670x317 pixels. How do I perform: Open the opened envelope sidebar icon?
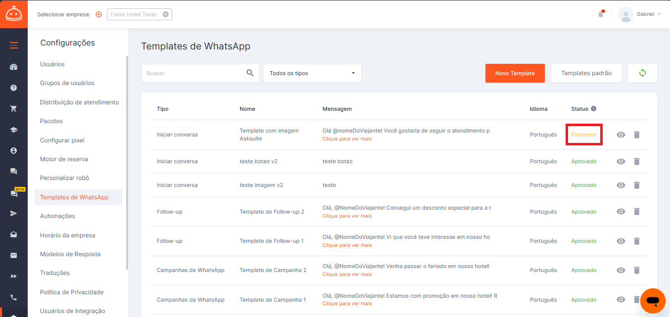point(14,234)
